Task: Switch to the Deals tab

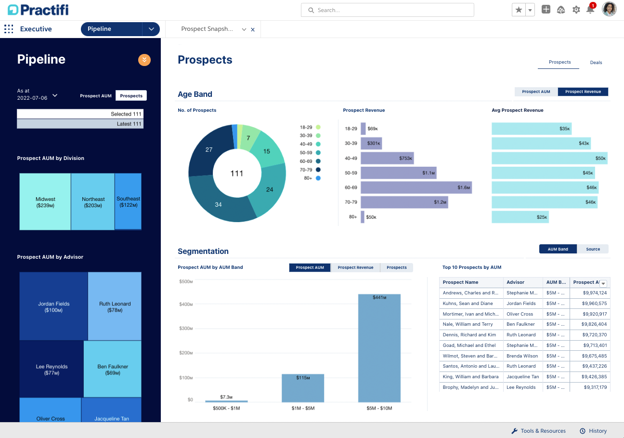Action: [x=596, y=63]
